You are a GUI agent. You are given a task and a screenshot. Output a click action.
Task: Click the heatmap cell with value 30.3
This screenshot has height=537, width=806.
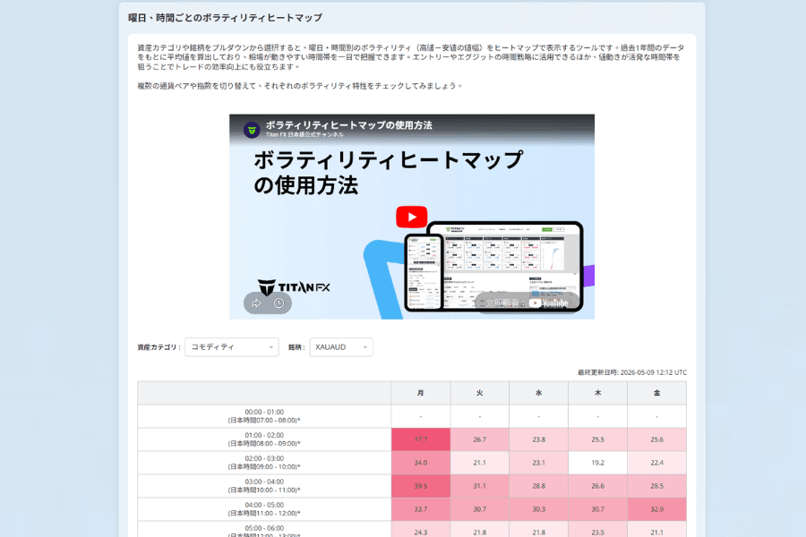539,509
